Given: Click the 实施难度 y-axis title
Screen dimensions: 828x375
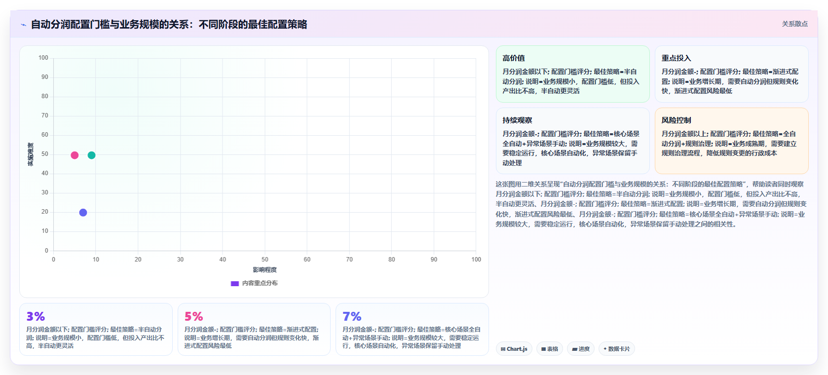Looking at the screenshot, I should point(31,154).
